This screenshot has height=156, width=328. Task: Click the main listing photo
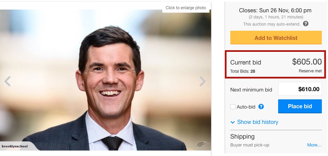[106, 82]
